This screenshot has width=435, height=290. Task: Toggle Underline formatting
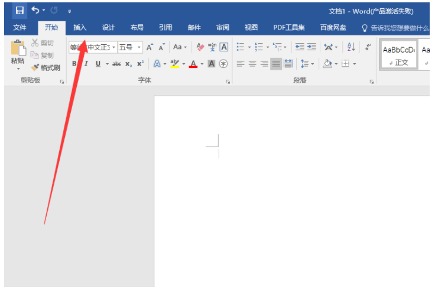pyautogui.click(x=98, y=64)
